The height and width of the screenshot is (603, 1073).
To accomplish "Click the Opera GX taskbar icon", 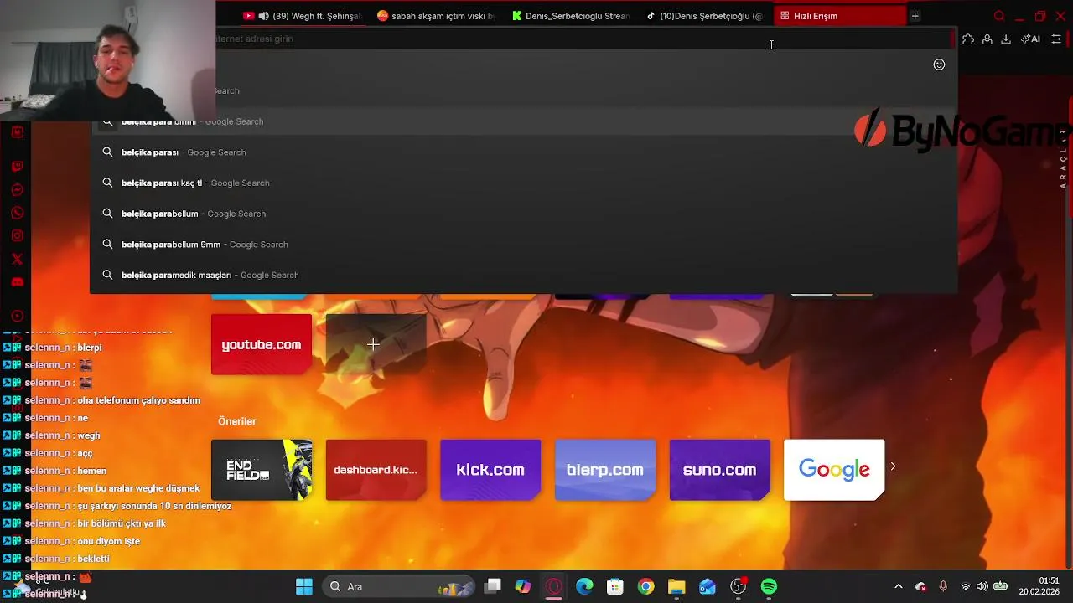I will [x=553, y=586].
